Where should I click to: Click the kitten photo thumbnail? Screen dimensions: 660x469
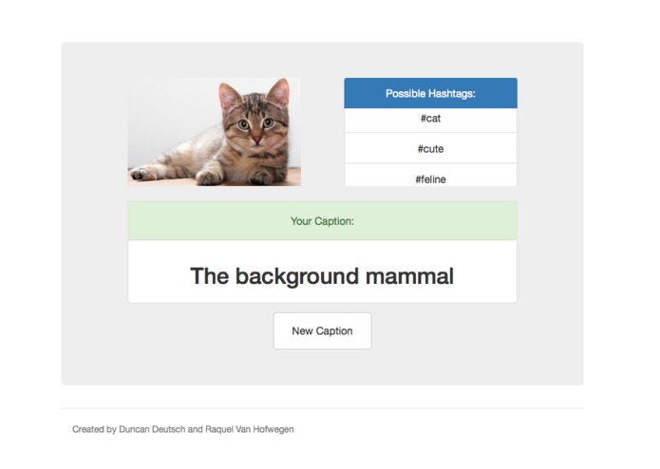[x=215, y=132]
